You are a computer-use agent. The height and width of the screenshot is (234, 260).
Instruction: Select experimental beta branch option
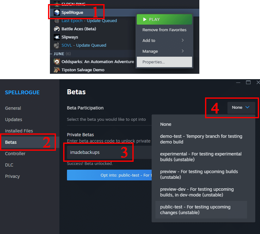[201, 157]
